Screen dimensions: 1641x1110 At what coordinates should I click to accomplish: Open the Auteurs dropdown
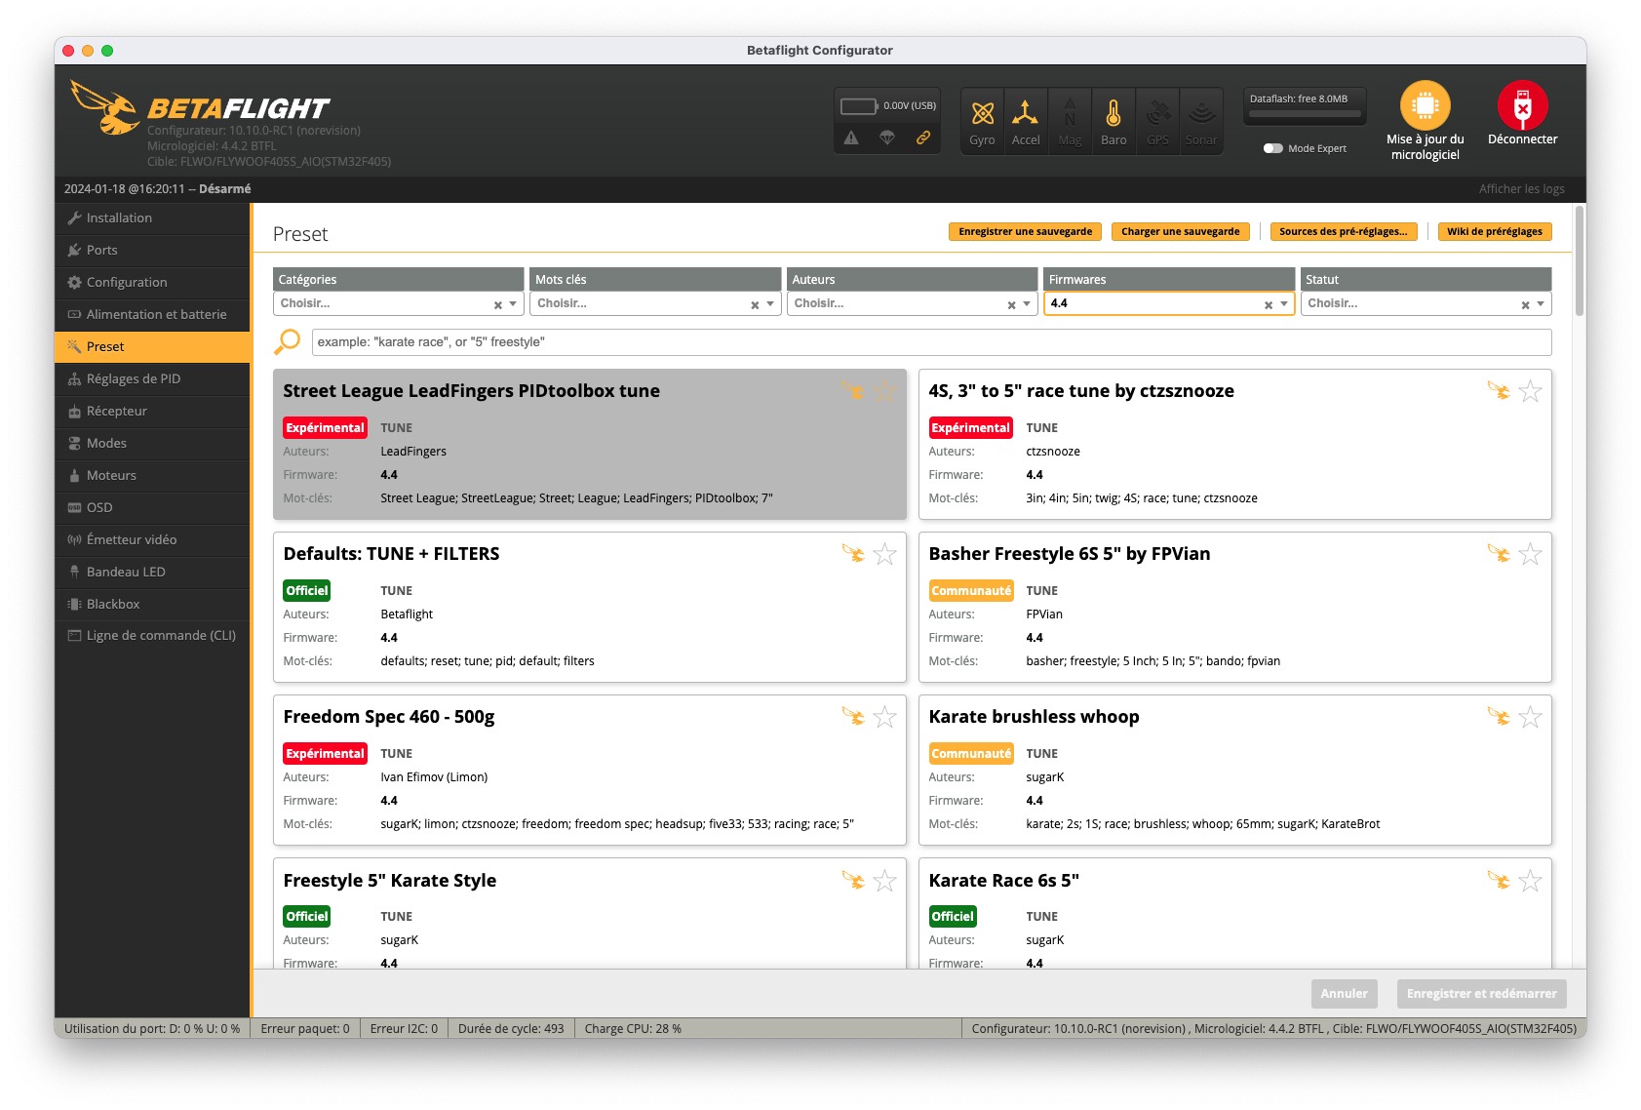pyautogui.click(x=912, y=303)
